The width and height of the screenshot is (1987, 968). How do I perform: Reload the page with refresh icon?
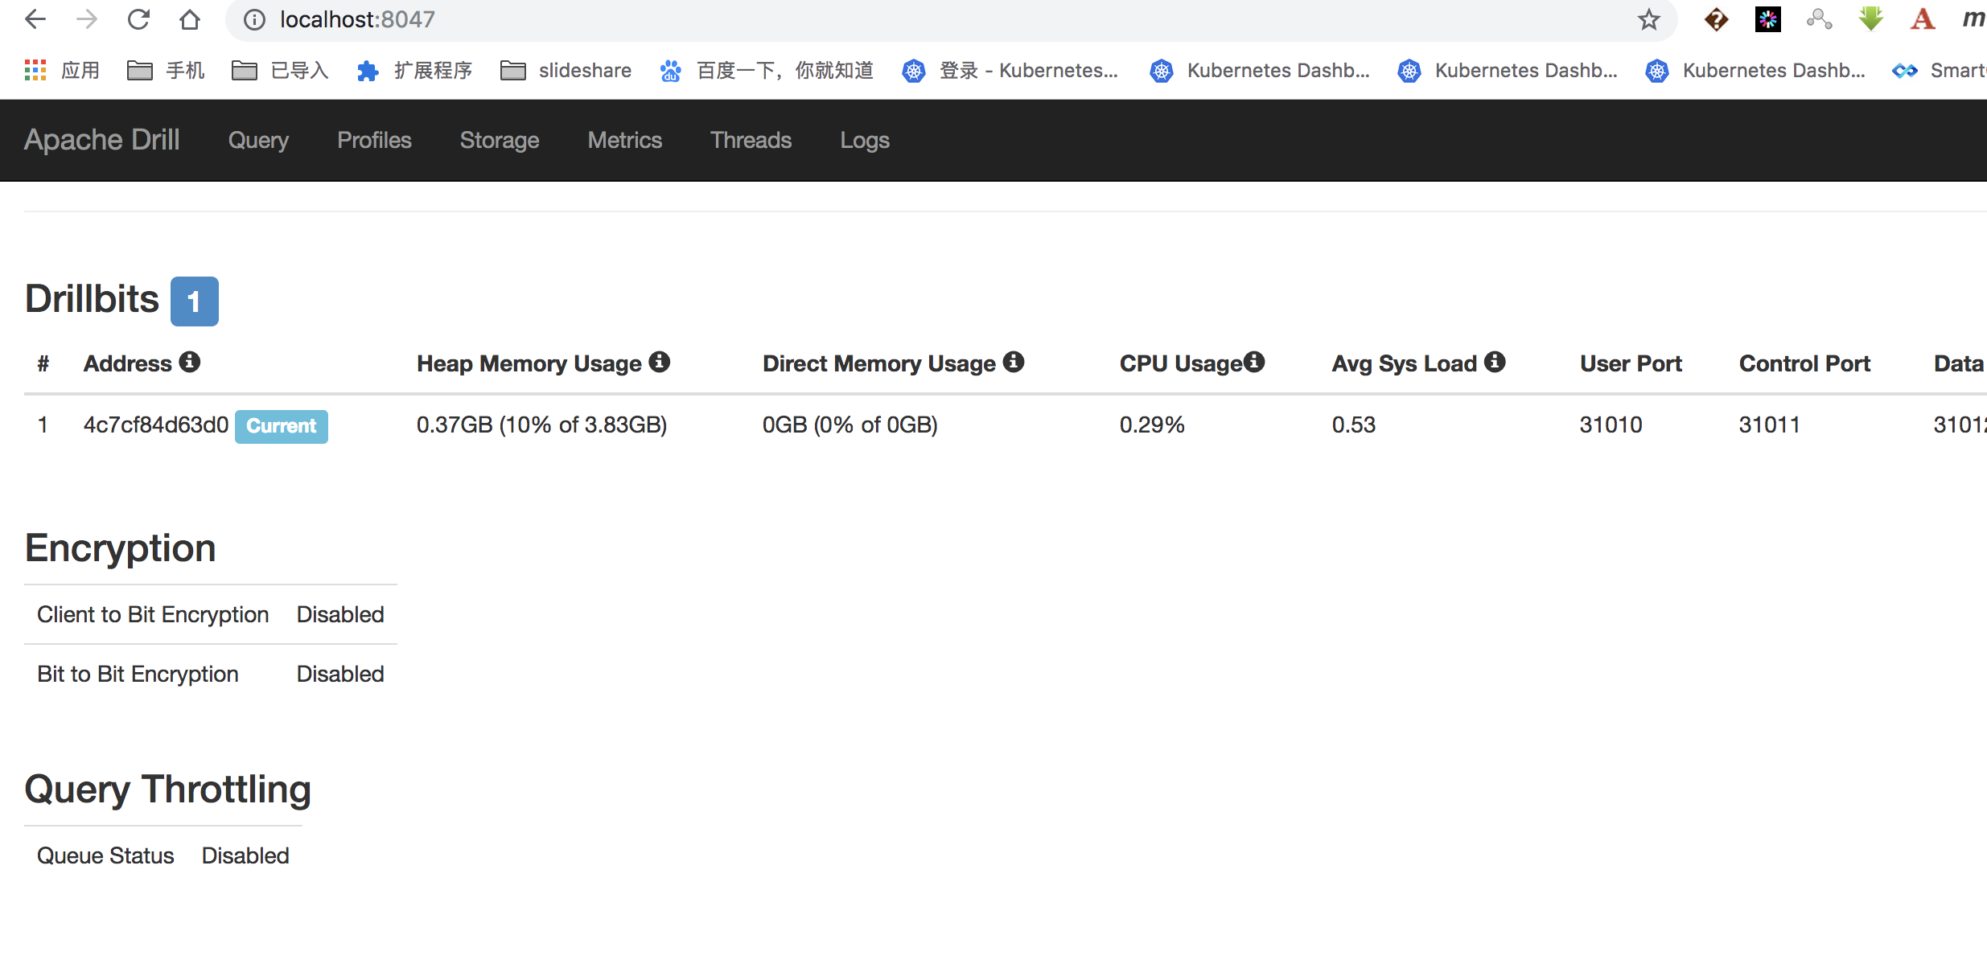click(138, 19)
